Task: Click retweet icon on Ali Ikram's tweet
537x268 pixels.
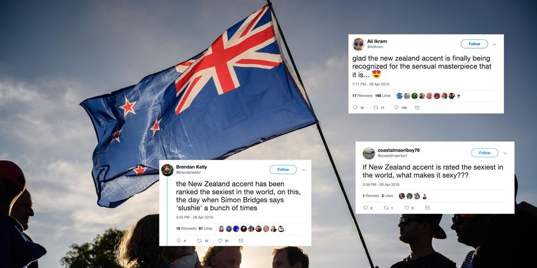Action: [375, 108]
